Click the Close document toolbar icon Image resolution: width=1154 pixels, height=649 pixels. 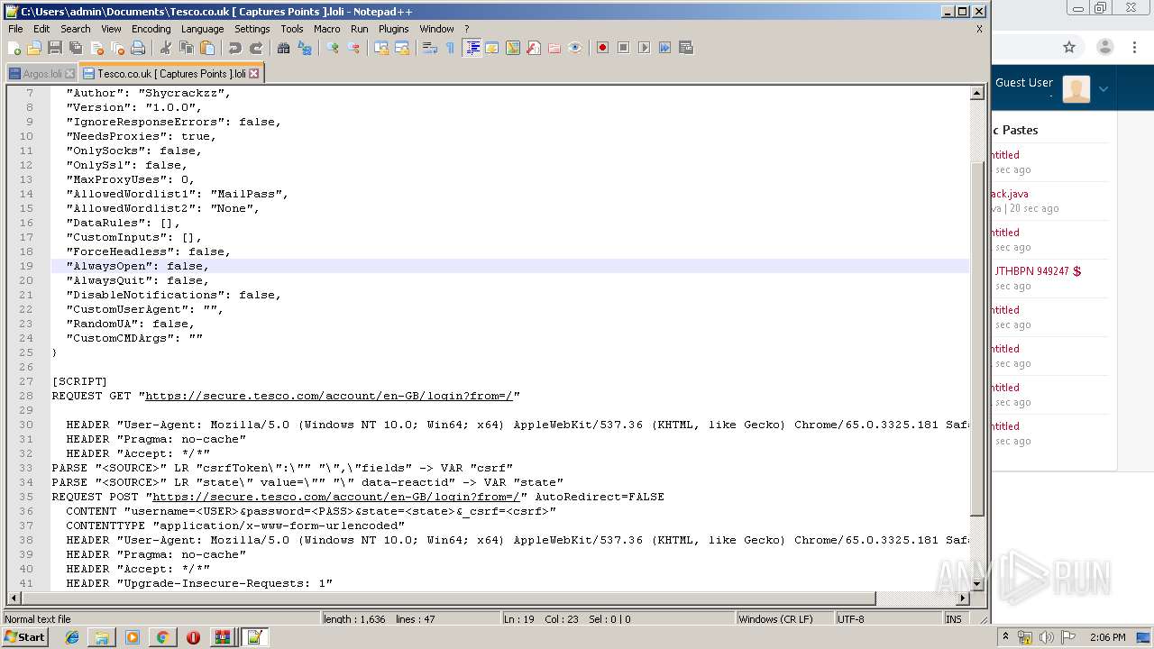click(x=96, y=48)
